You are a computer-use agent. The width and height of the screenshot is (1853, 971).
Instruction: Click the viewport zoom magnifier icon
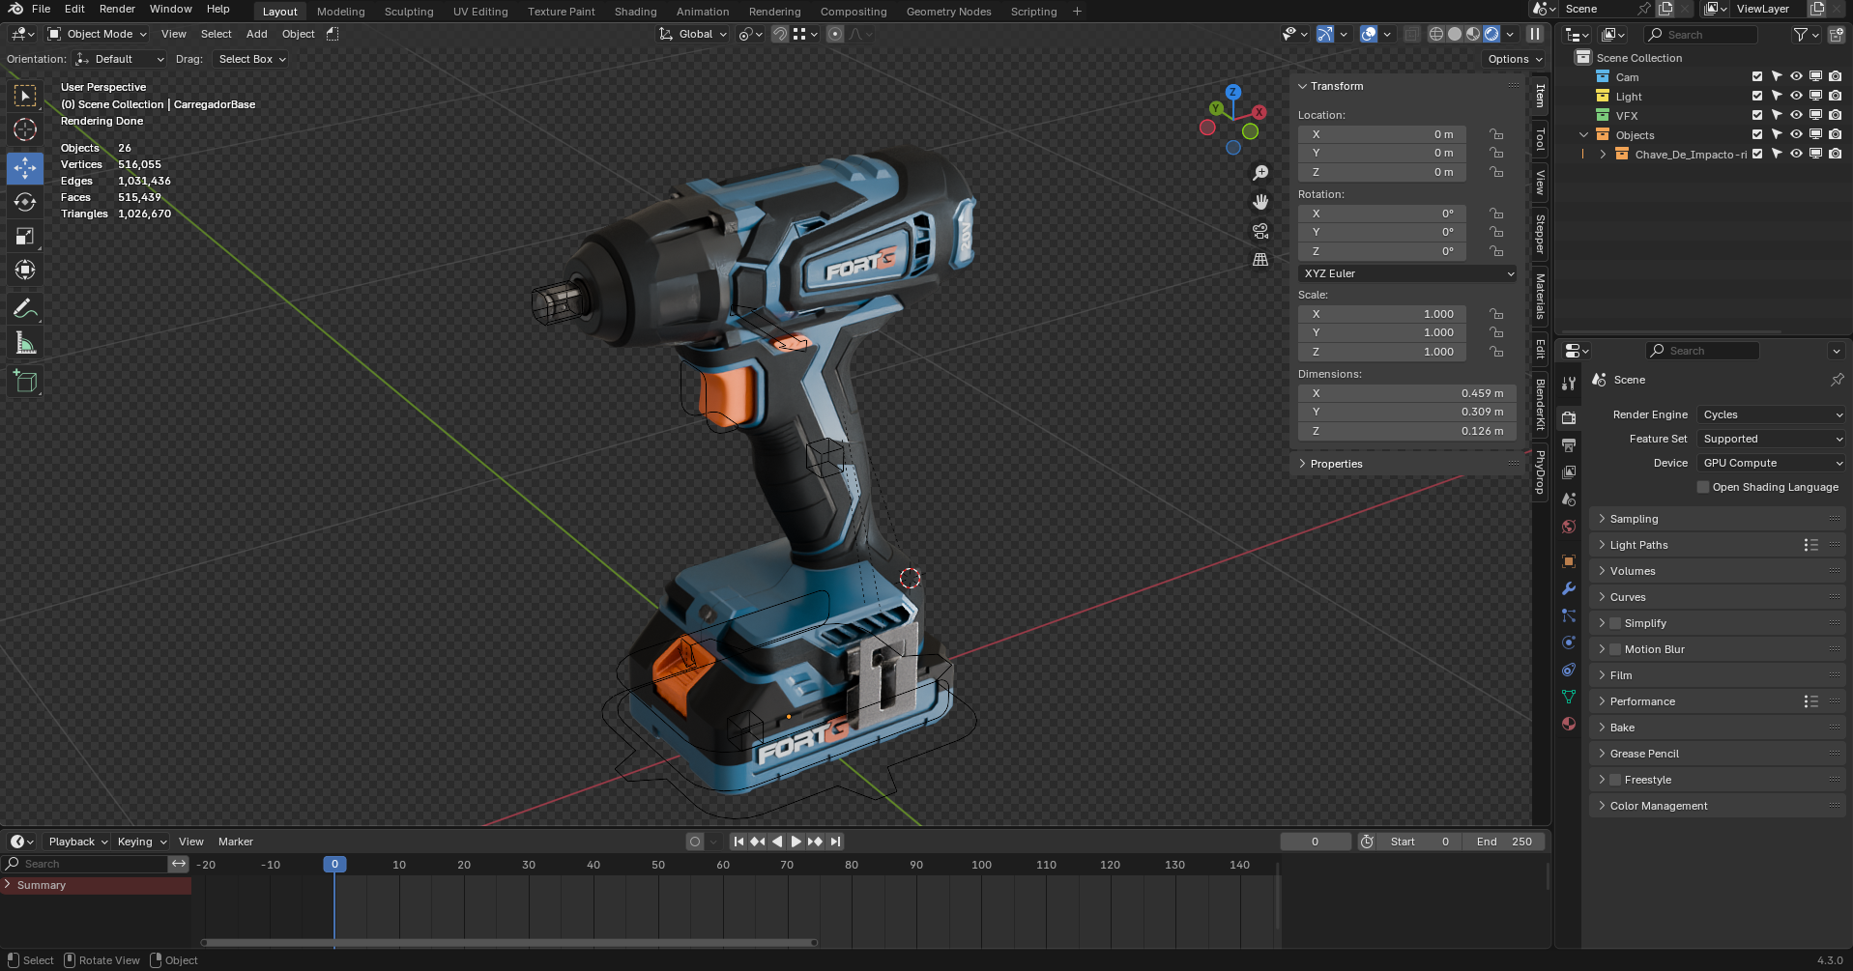1260,173
